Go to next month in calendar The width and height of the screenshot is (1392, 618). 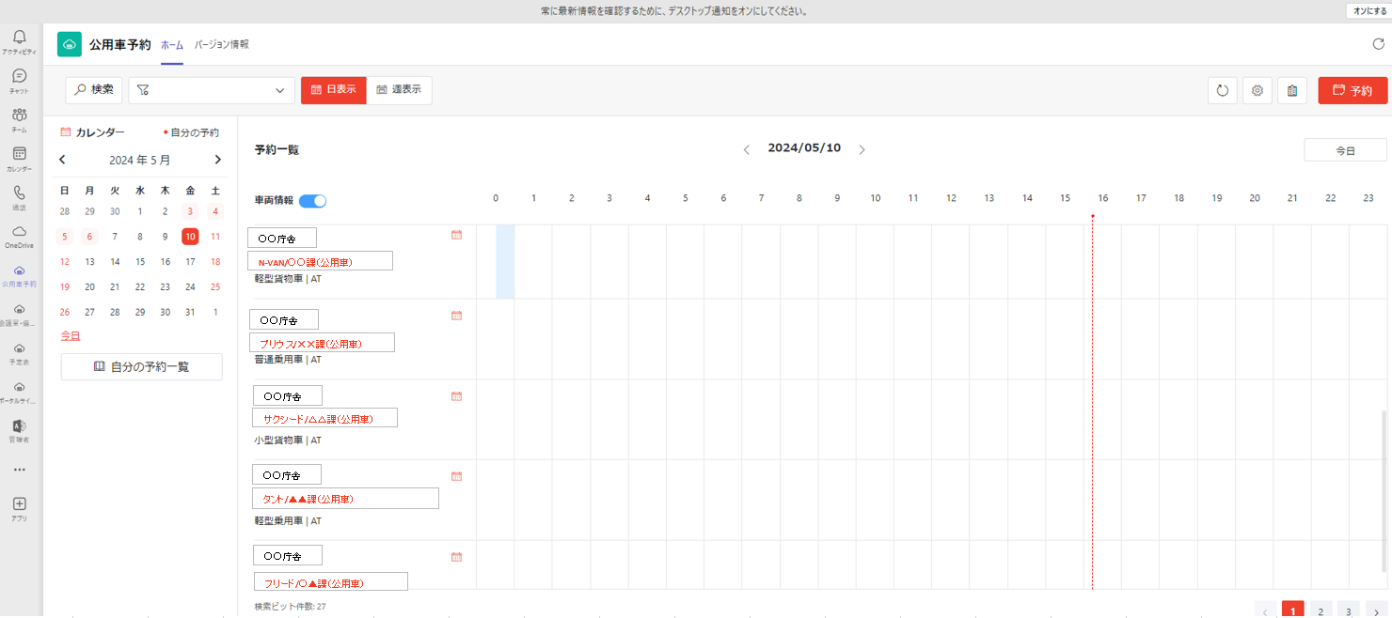click(217, 160)
